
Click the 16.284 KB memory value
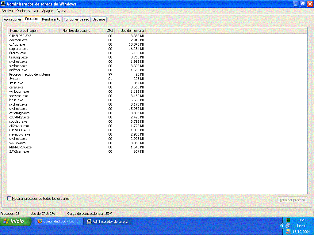pyautogui.click(x=136, y=49)
